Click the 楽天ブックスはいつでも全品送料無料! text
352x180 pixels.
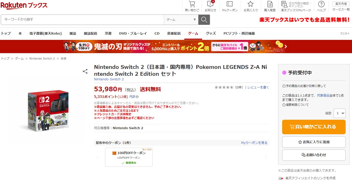305,20
